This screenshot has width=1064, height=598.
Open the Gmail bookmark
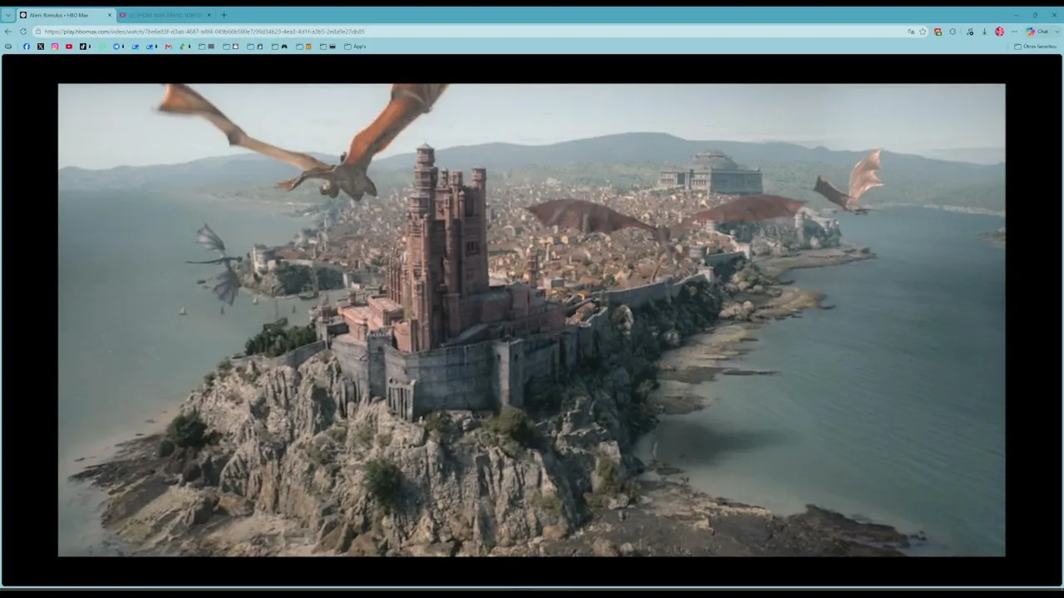click(x=168, y=47)
